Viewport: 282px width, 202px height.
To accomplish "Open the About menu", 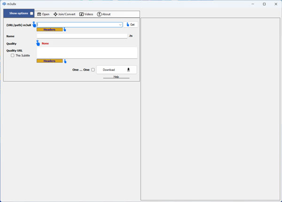I will (104, 14).
